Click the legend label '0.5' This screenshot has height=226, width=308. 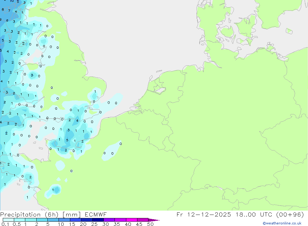[17, 224]
